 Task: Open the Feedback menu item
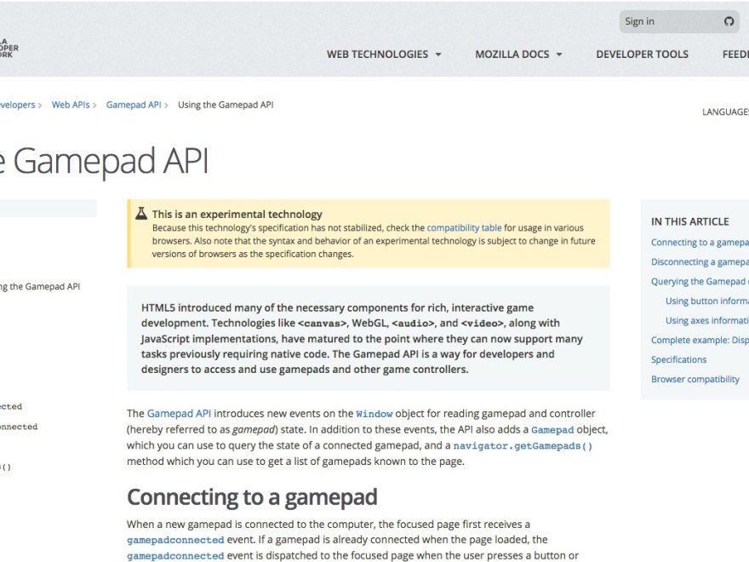click(x=735, y=54)
